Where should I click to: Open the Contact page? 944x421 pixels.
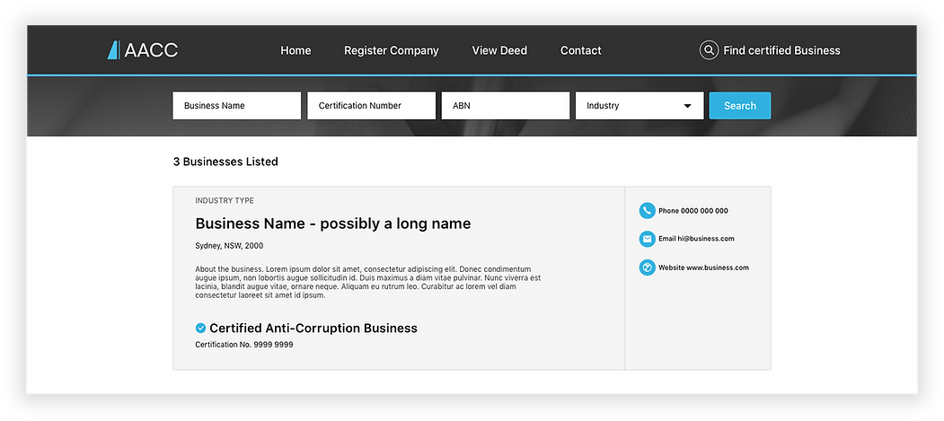(581, 50)
